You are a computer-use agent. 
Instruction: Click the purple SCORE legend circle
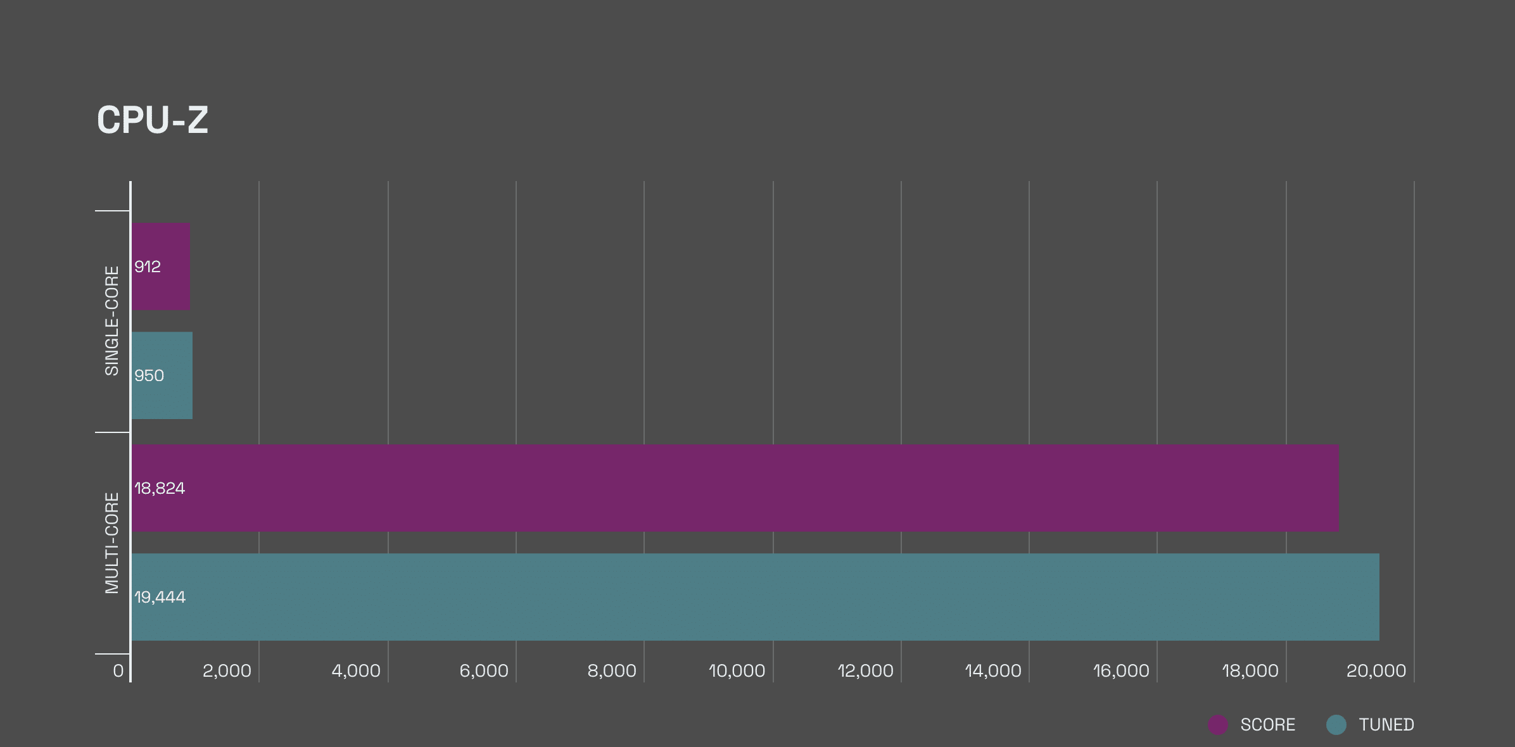(1217, 725)
